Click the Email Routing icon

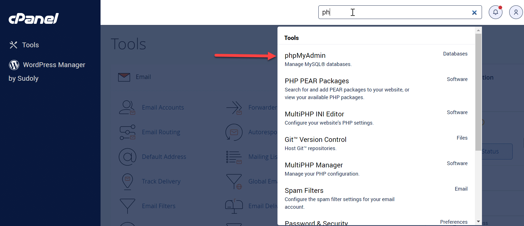(x=127, y=132)
